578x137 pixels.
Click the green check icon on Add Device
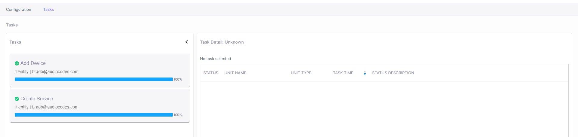[17, 63]
